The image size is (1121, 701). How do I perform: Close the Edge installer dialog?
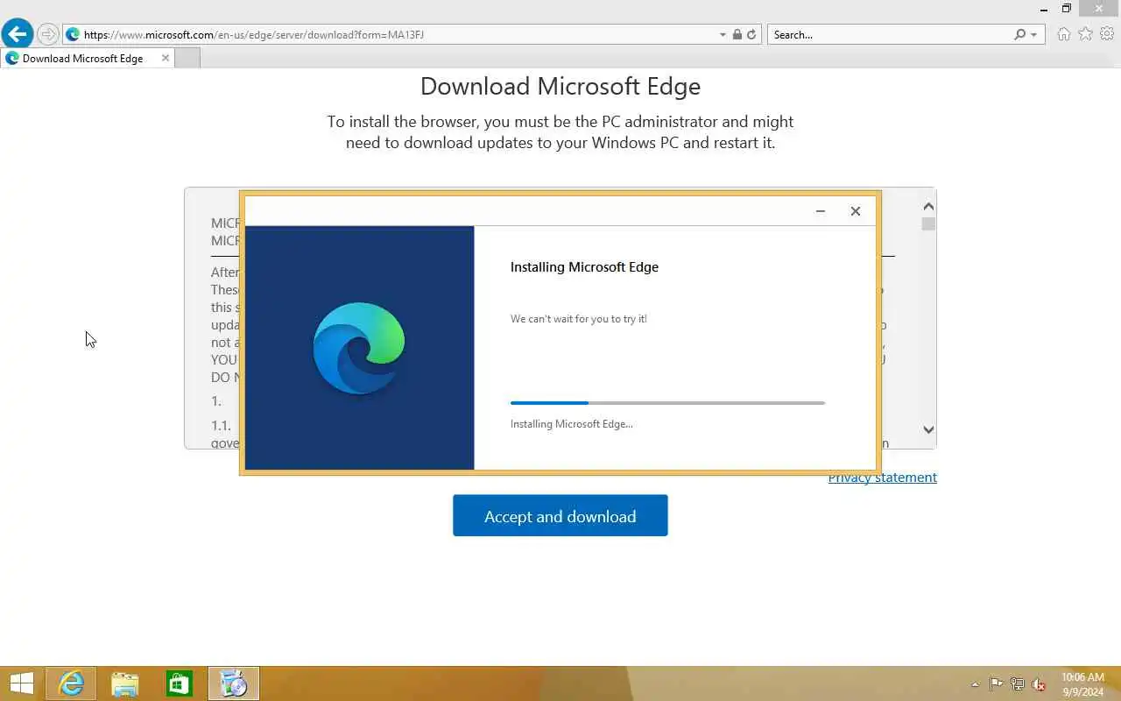coord(856,211)
